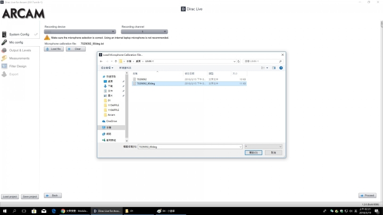The height and width of the screenshot is (215, 383).
Task: Click the Type column header
Action: [x=219, y=73]
